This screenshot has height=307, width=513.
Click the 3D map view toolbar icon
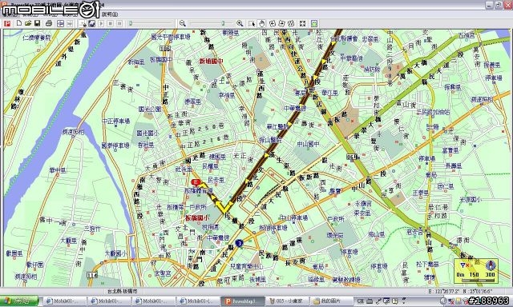tap(91, 23)
